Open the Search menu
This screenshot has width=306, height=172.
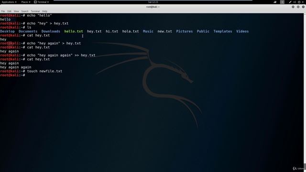[25, 11]
